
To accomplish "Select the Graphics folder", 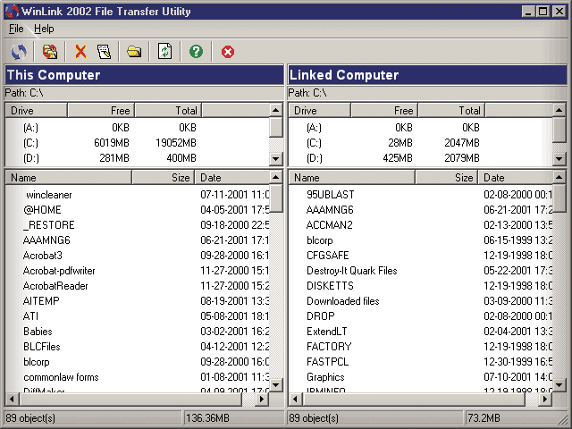I will coord(325,377).
